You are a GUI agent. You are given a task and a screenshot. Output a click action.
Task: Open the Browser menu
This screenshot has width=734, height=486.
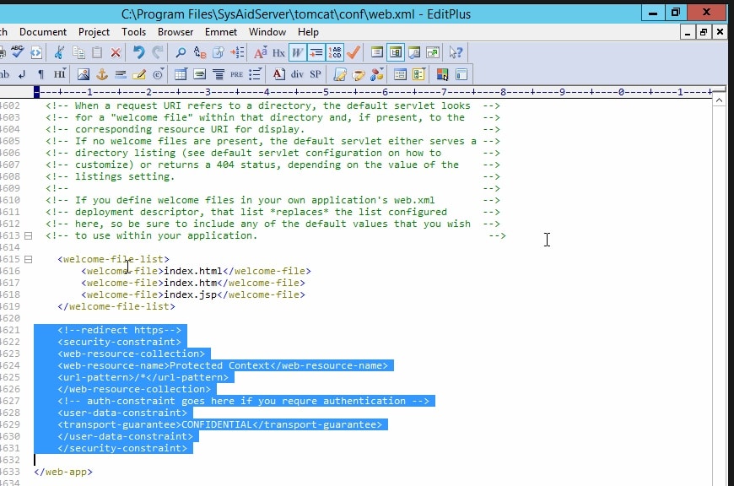pyautogui.click(x=175, y=32)
